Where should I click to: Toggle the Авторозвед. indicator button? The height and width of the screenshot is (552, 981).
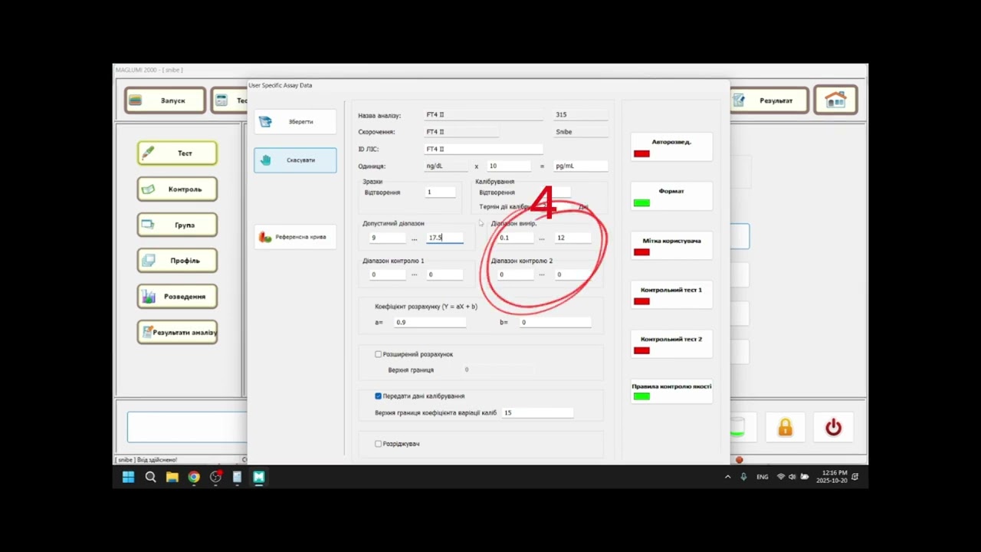671,147
